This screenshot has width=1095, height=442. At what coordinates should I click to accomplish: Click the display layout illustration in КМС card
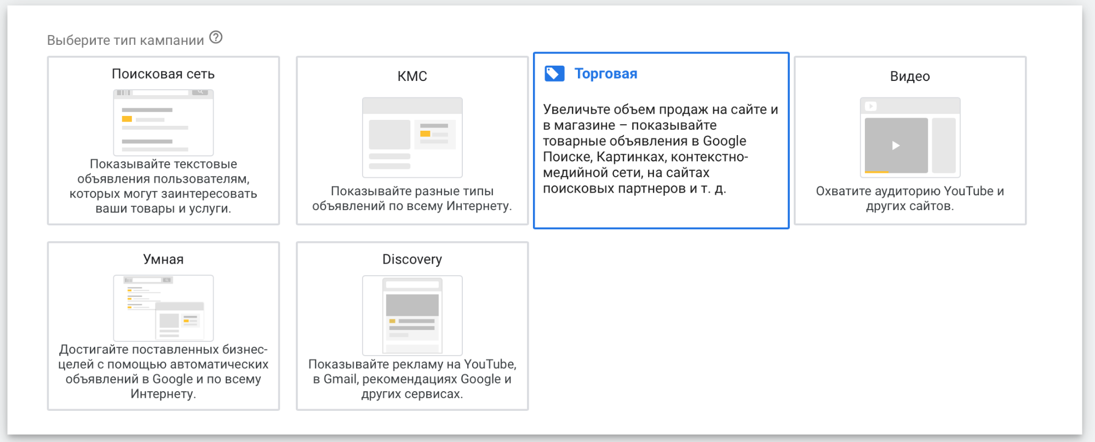click(x=412, y=137)
